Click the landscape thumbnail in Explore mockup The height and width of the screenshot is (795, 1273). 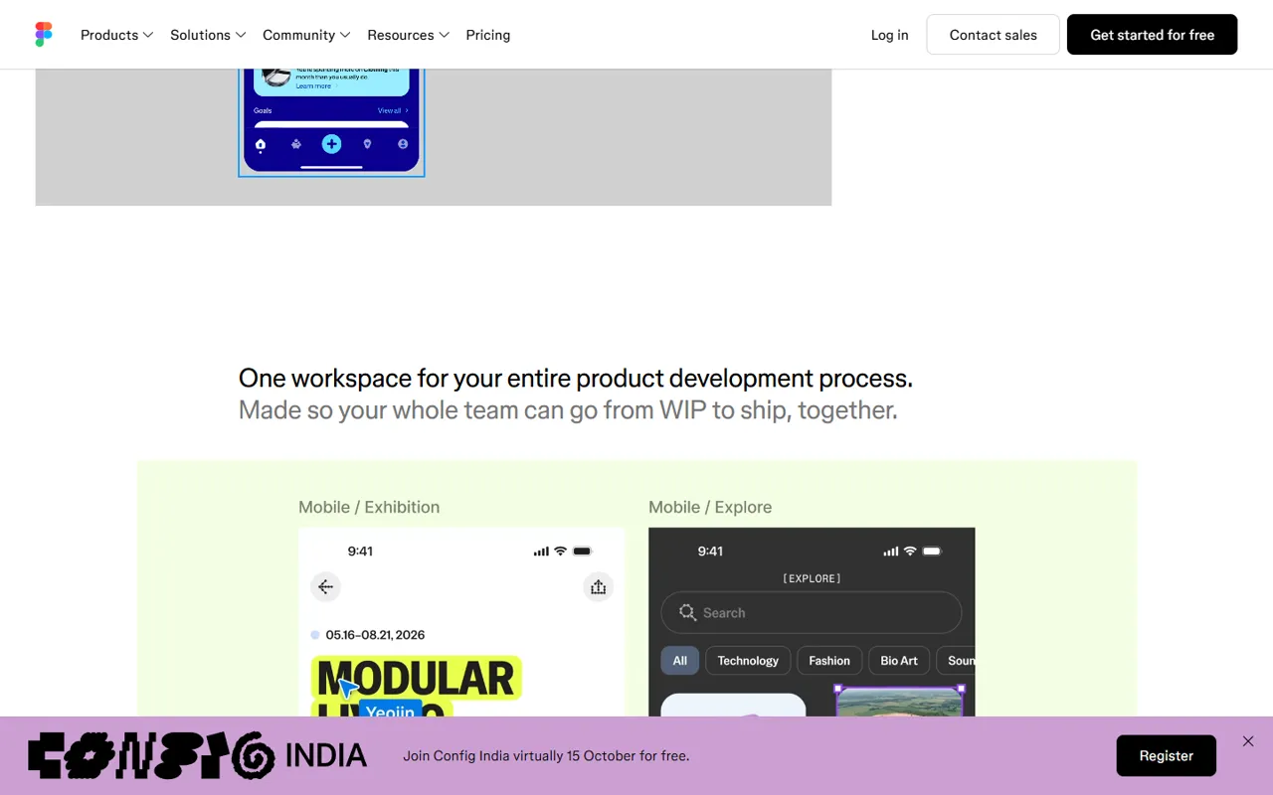900,702
